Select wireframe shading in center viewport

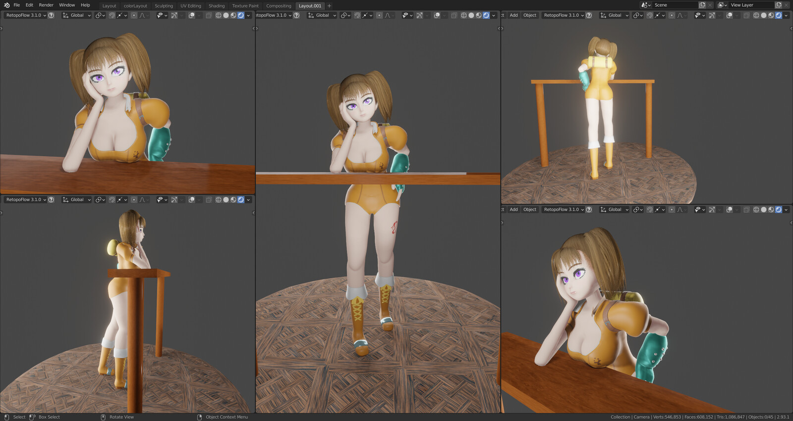[464, 15]
